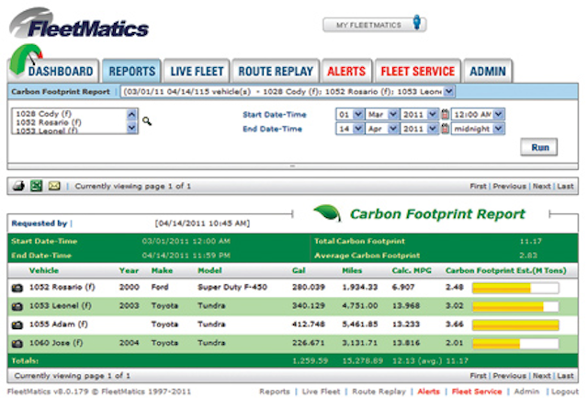588x399 pixels.
Task: Export report to Excel icon
Action: [x=37, y=186]
